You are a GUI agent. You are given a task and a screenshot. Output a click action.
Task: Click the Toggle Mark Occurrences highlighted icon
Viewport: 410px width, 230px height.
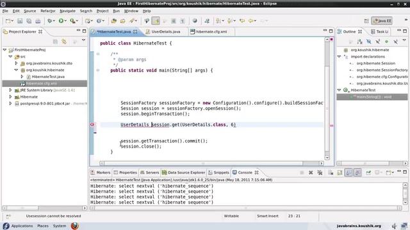point(156,21)
